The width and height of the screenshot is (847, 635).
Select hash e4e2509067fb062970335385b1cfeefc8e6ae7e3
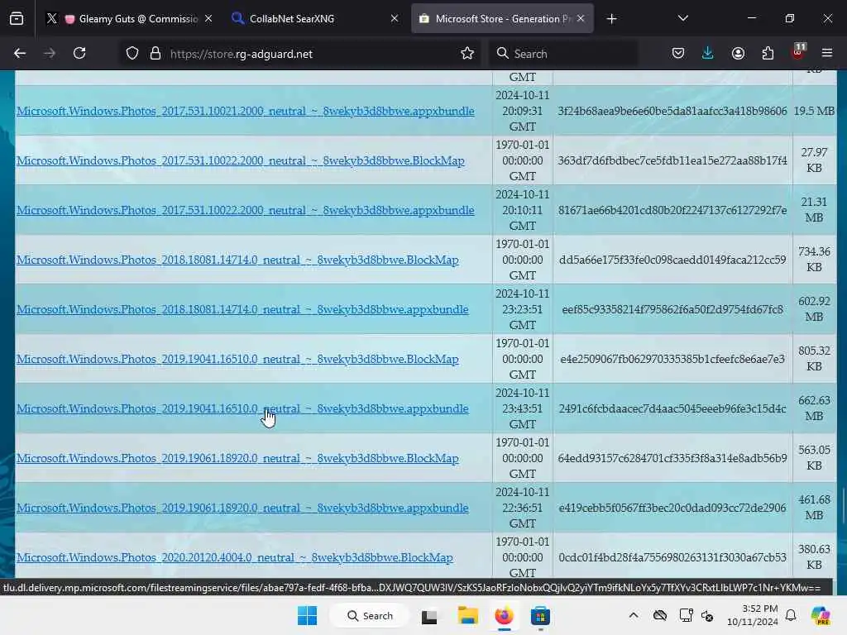[x=672, y=360]
